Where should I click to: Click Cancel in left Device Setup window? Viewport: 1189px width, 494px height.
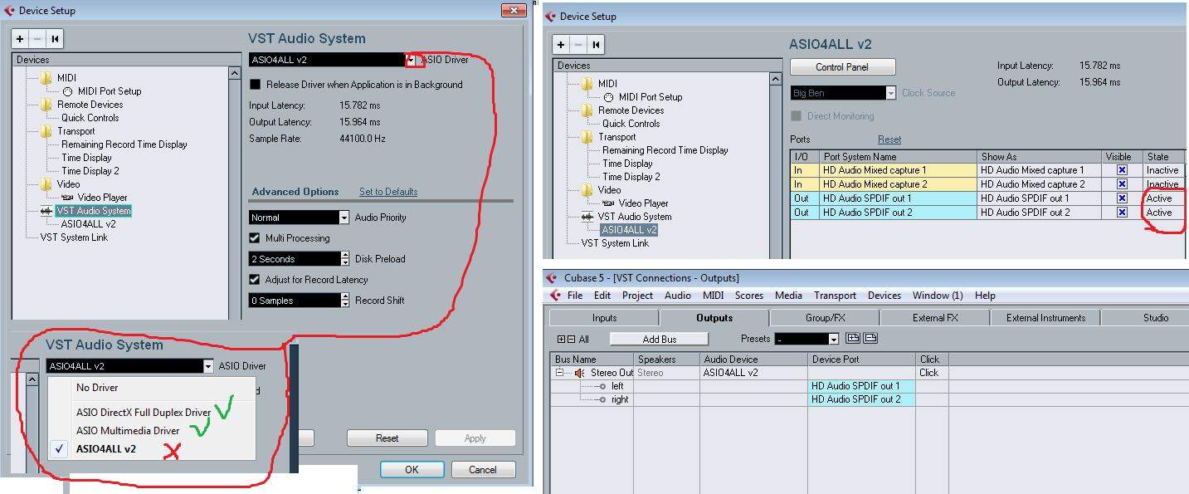[483, 469]
